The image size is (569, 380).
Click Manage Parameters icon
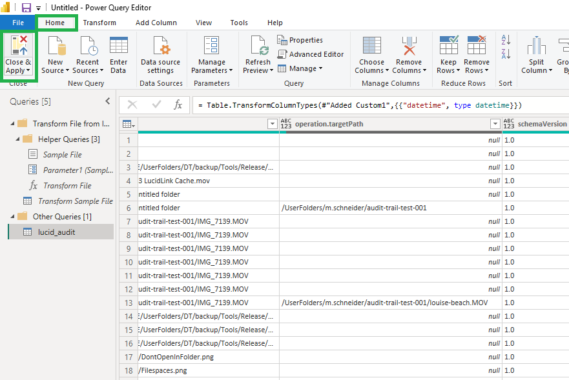(212, 45)
